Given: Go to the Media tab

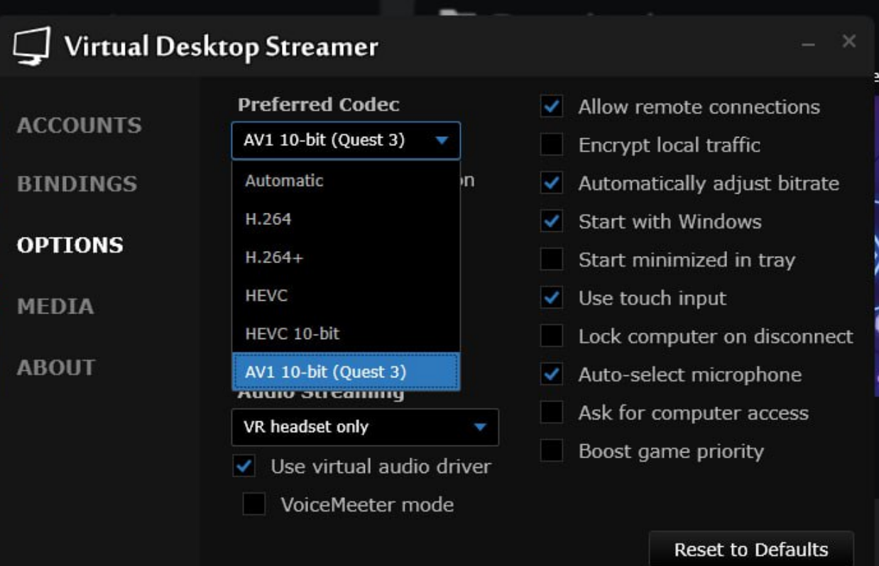Looking at the screenshot, I should (55, 306).
